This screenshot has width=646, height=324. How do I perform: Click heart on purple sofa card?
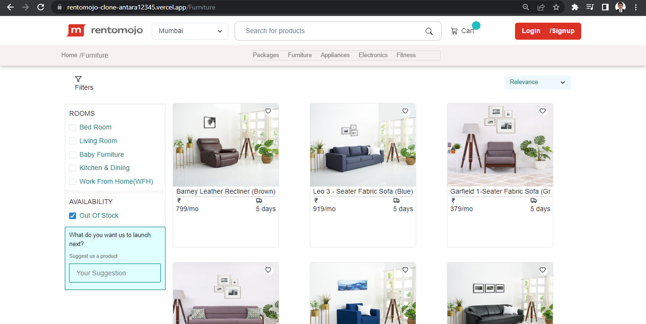coord(268,270)
